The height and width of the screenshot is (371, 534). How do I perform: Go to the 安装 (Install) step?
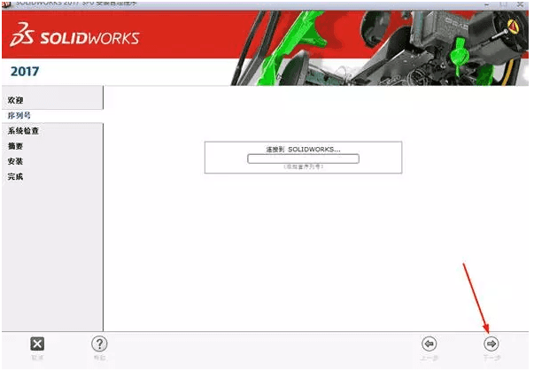pos(16,161)
